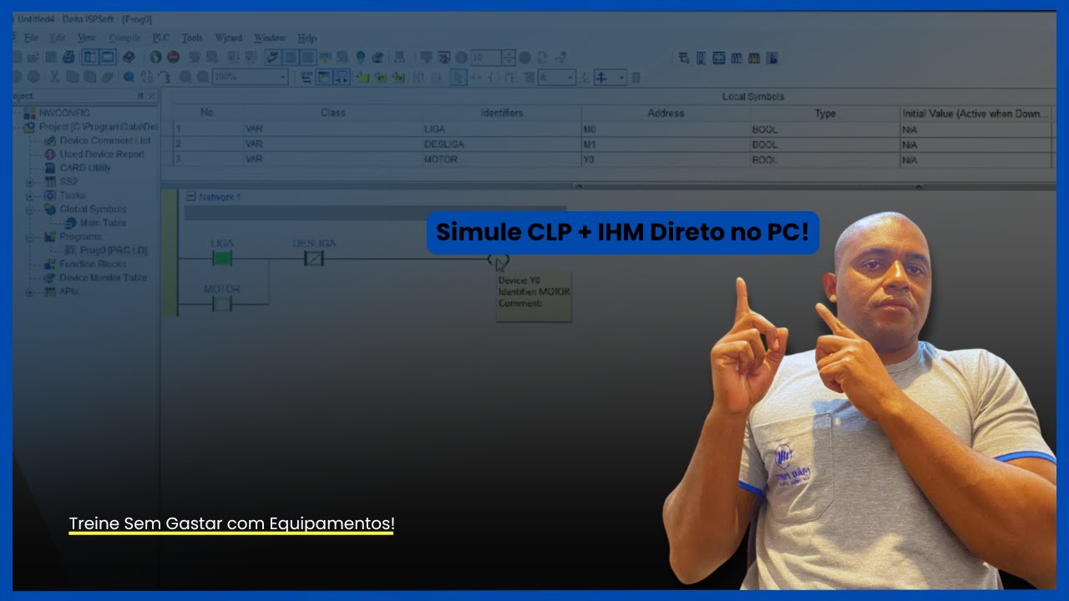Click the red stop-sign toolbar icon

point(173,58)
